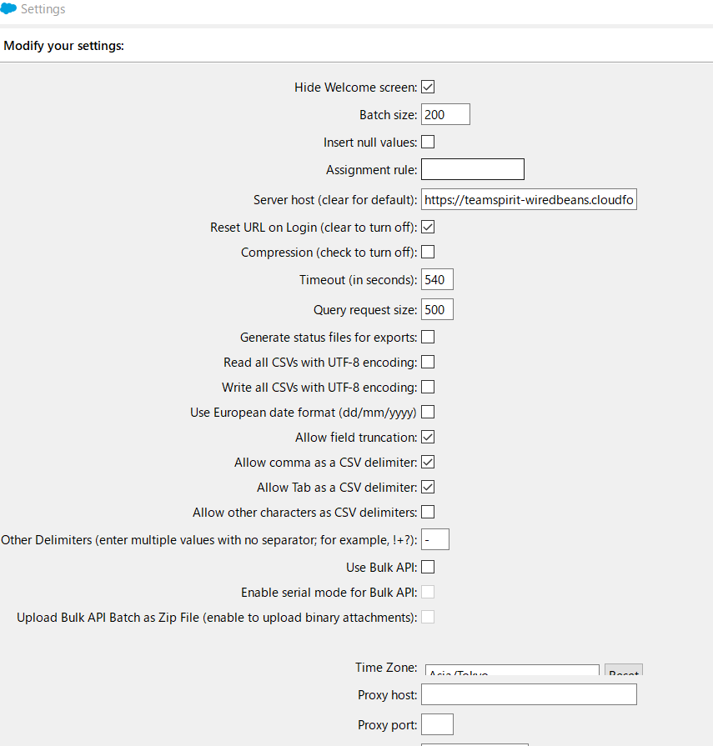The height and width of the screenshot is (746, 713).
Task: Check Read all CSVs with UTF-8 encoding
Action: click(428, 362)
